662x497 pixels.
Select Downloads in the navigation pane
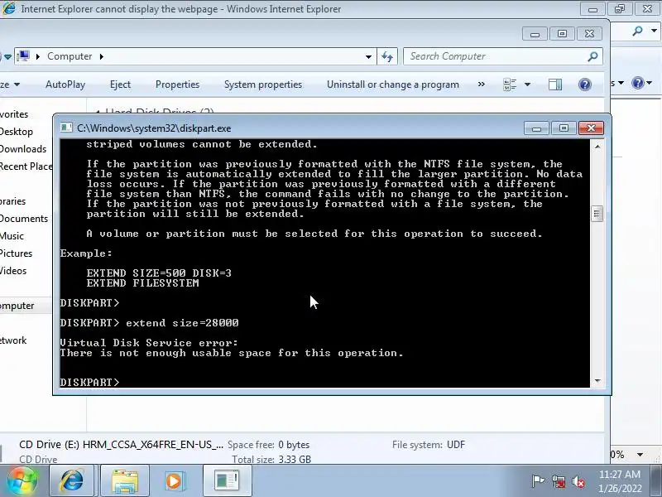pyautogui.click(x=23, y=149)
